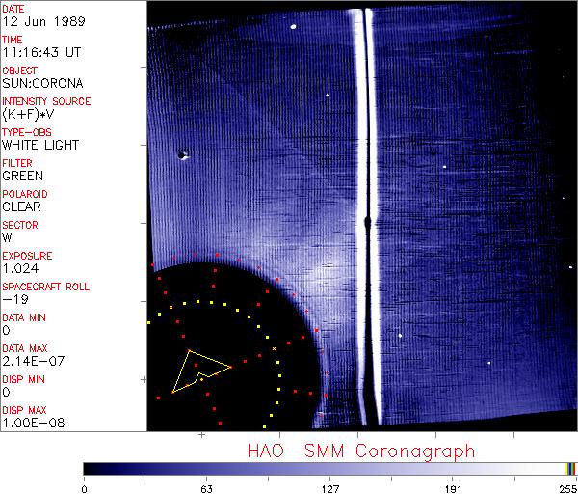Click the spacecraft roll value -19
The width and height of the screenshot is (578, 494).
[x=13, y=299]
